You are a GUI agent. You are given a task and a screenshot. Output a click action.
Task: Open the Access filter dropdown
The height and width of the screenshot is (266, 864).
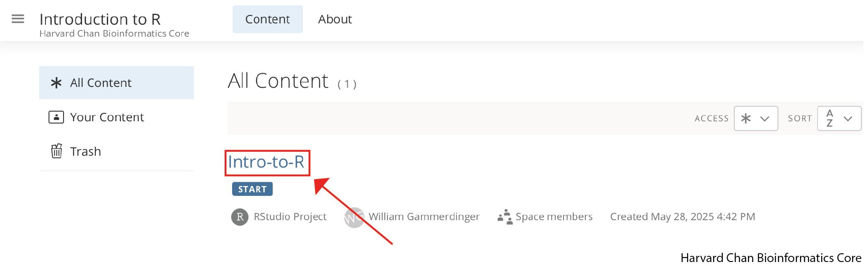(755, 118)
